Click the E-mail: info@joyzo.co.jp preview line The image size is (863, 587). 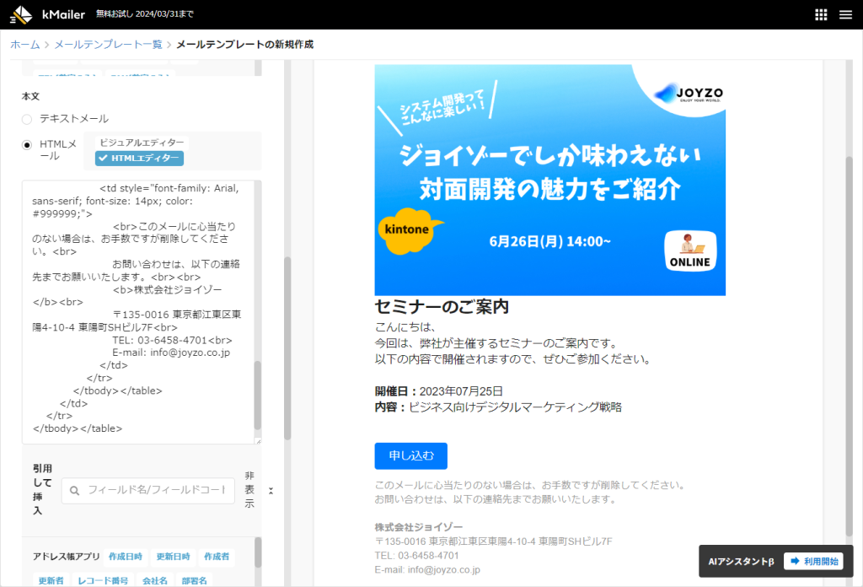pyautogui.click(x=427, y=570)
